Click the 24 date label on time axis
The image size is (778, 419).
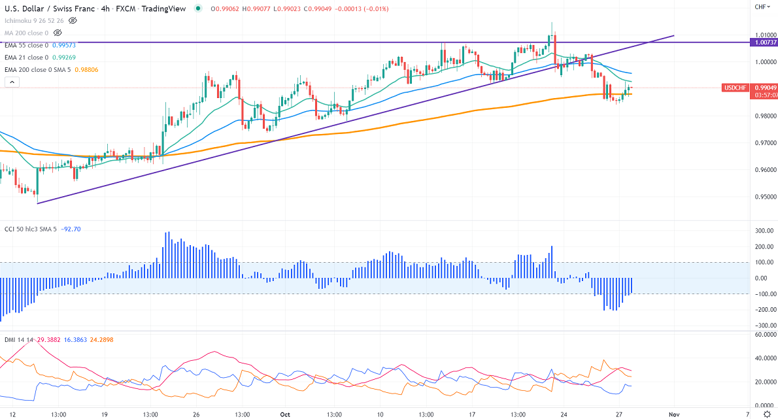564,414
